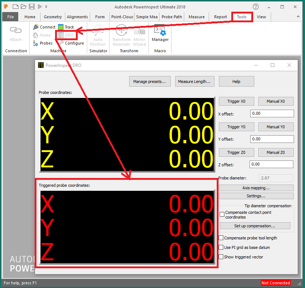Collapse the ribbon with the chevron
This screenshot has height=288, width=305.
298,16
